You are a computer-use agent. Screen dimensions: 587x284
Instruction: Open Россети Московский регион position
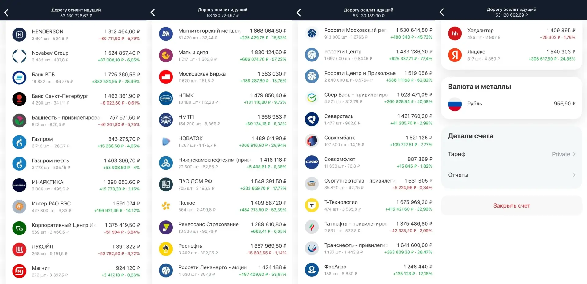(368, 33)
